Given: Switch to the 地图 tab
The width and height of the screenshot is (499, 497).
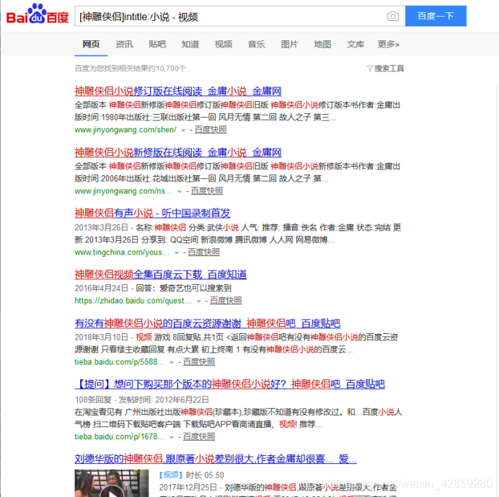Looking at the screenshot, I should pyautogui.click(x=323, y=44).
